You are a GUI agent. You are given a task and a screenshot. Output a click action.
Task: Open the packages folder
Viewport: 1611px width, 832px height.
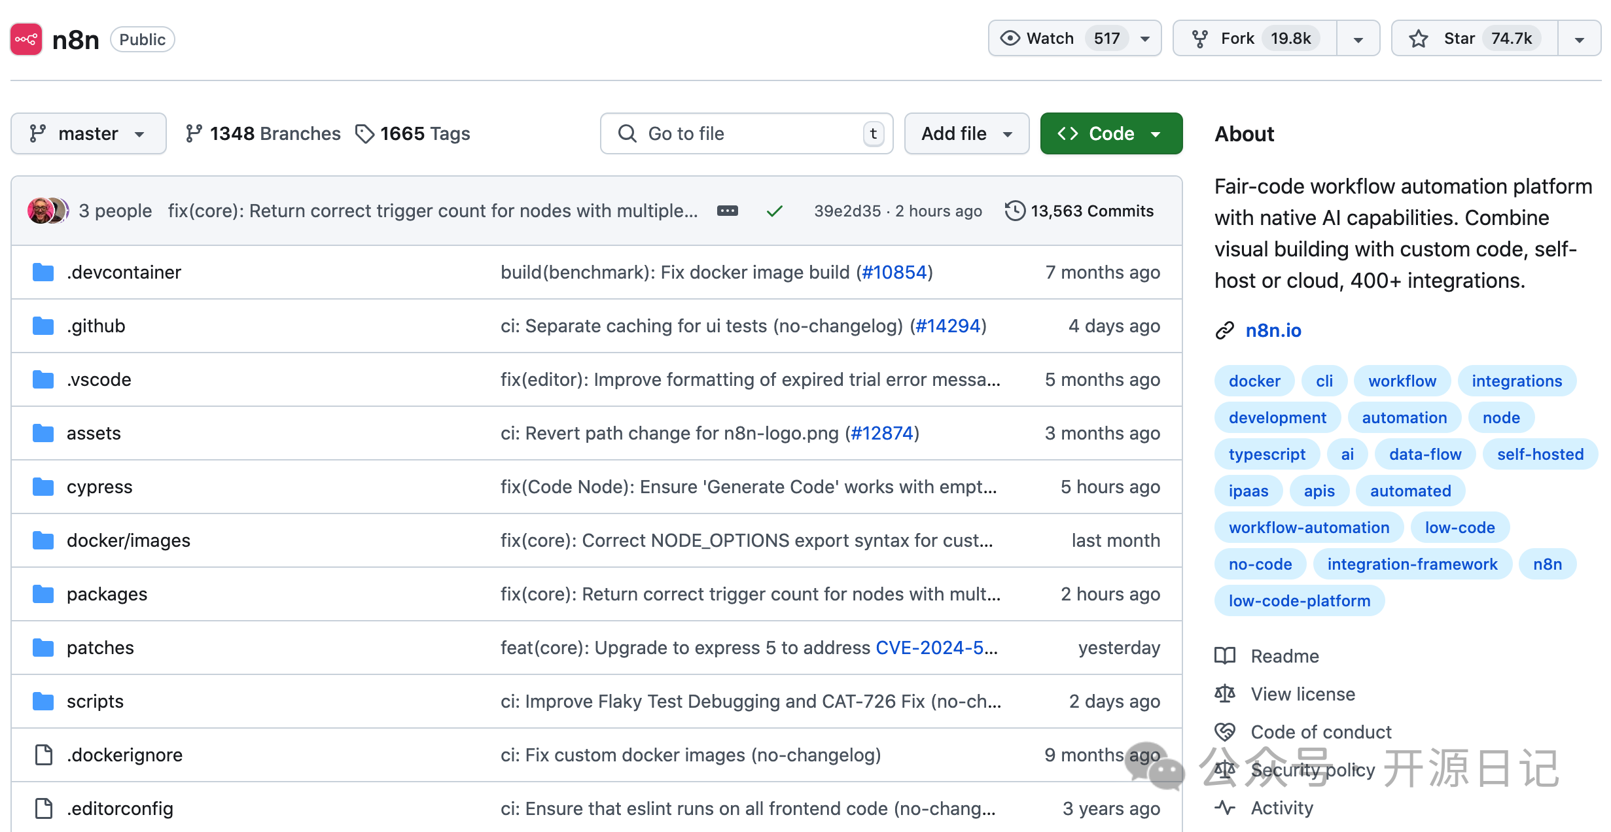click(107, 594)
